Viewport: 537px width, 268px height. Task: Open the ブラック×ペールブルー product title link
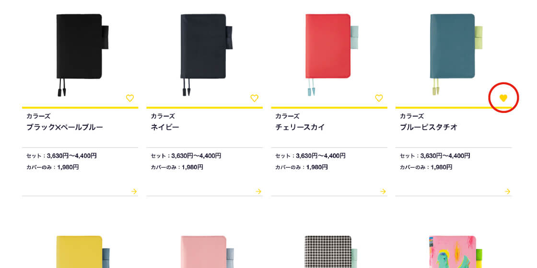(x=65, y=127)
